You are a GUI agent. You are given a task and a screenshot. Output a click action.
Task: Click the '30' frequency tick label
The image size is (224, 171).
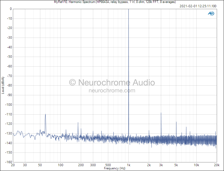pyautogui.click(x=25, y=165)
